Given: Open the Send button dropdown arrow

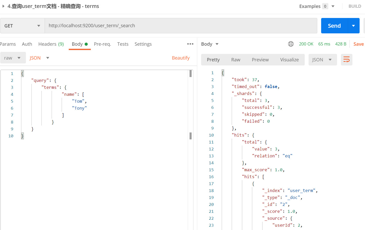Looking at the screenshot, I should pos(353,26).
